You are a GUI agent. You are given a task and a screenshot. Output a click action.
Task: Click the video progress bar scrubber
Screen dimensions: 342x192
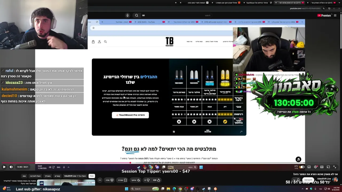point(130,163)
